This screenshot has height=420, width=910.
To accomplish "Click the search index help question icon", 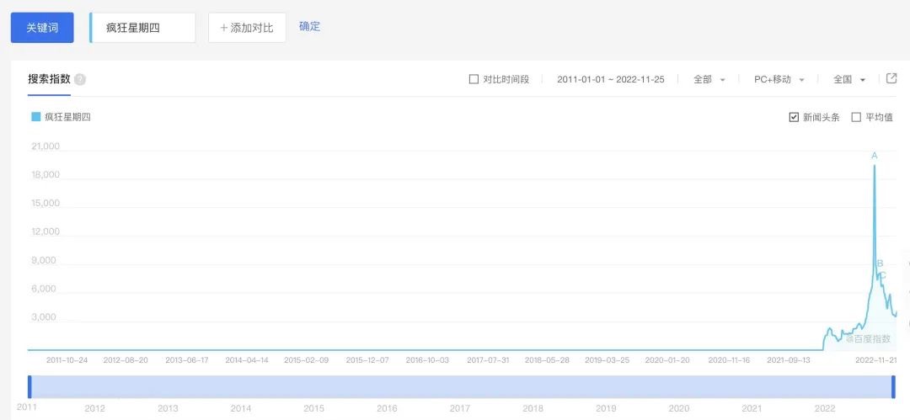I will (80, 79).
